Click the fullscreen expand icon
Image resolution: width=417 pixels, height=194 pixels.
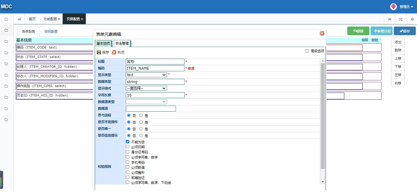(401, 19)
